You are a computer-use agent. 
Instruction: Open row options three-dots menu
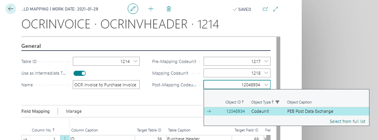coord(64,138)
